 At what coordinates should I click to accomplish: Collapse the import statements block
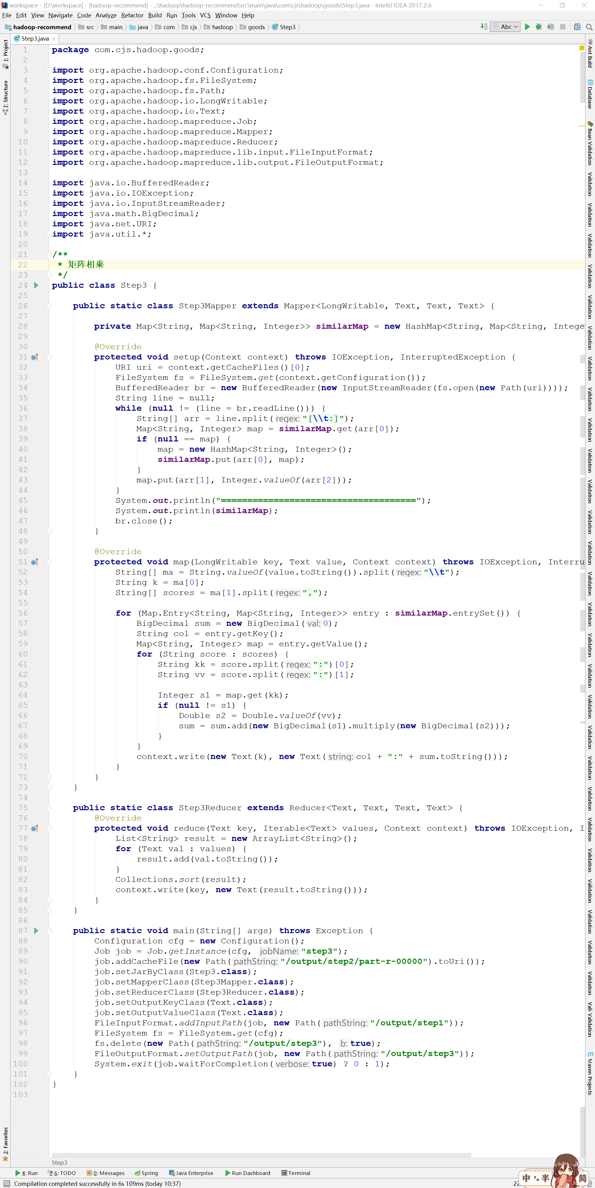coord(48,70)
